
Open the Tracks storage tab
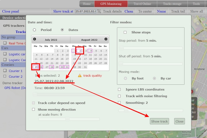click(x=172, y=4)
